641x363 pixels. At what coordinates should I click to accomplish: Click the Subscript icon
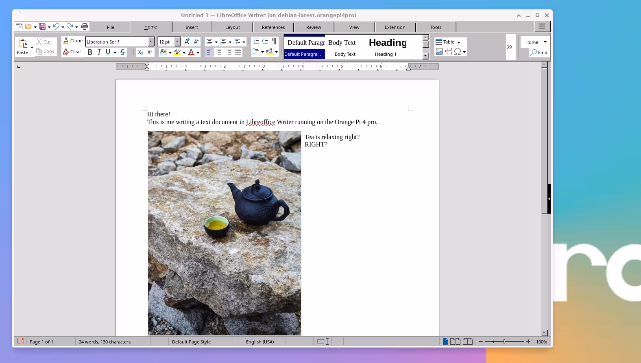click(x=140, y=52)
